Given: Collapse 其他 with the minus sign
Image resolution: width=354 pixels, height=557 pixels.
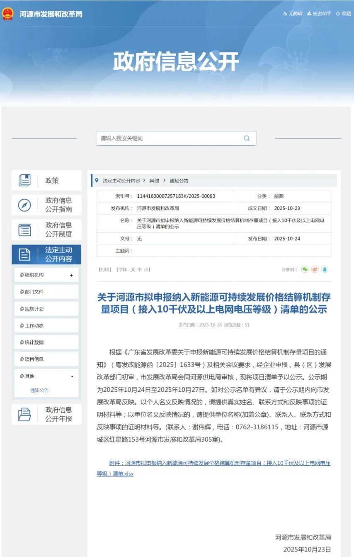Looking at the screenshot, I should pyautogui.click(x=72, y=376).
